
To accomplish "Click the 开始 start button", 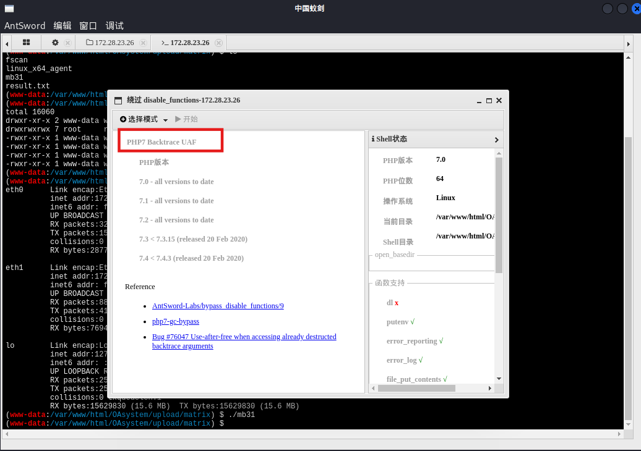I will (186, 119).
